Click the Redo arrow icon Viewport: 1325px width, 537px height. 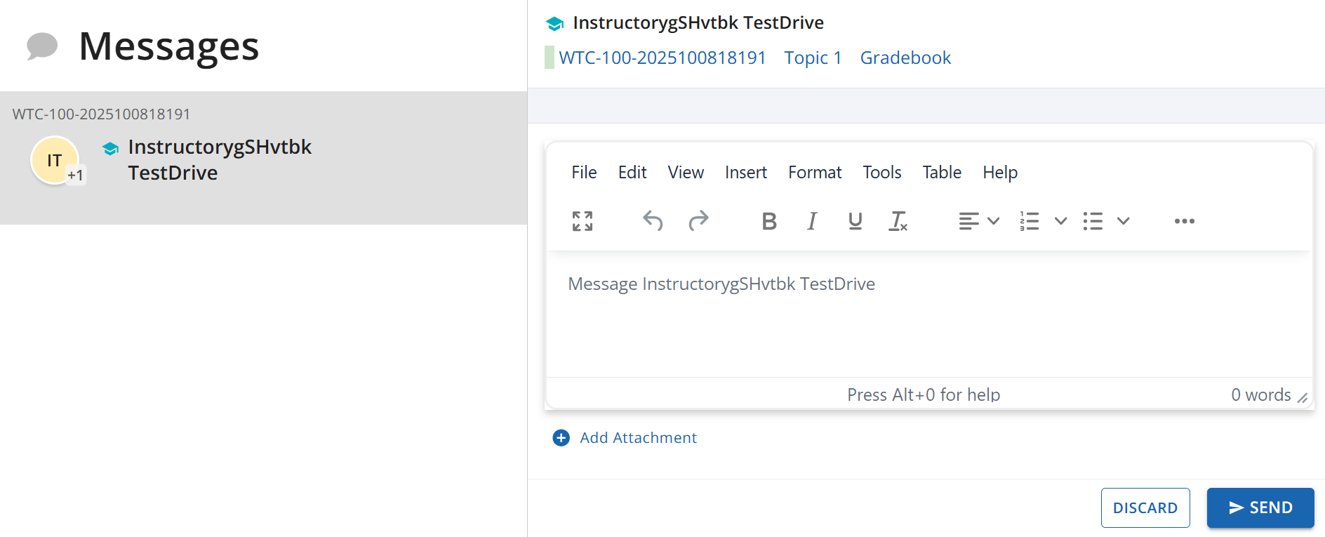coord(698,221)
